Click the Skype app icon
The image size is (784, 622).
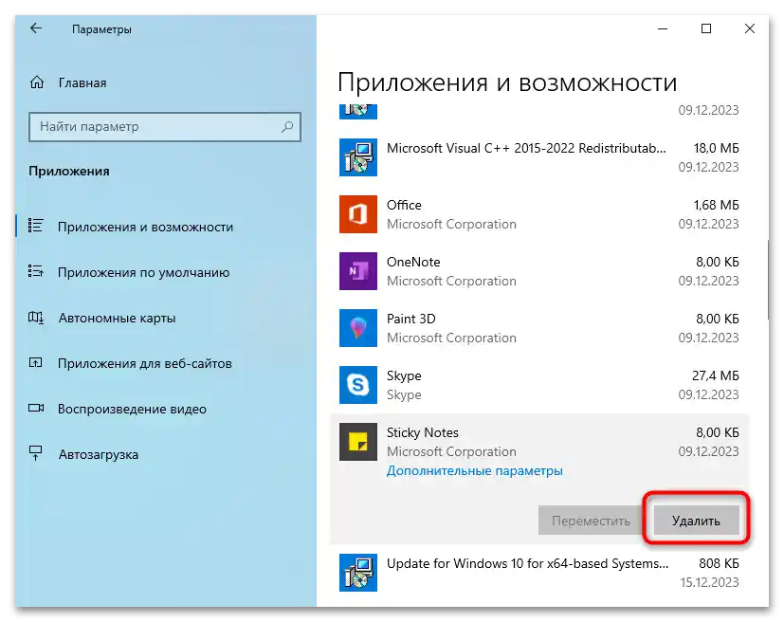coord(357,385)
